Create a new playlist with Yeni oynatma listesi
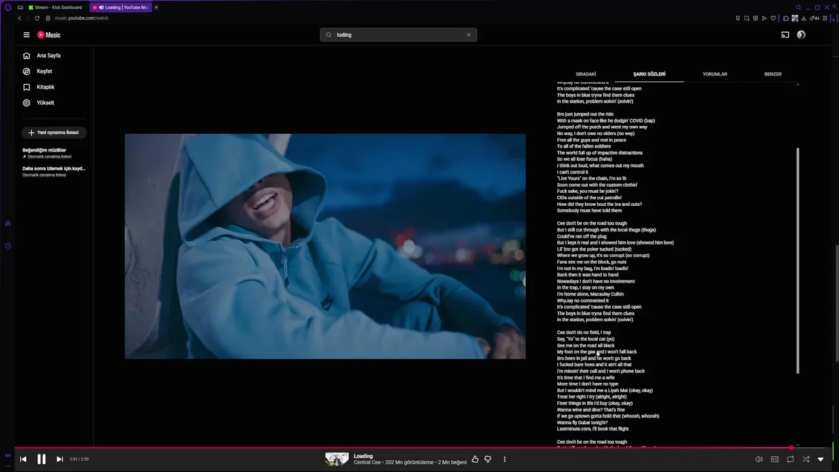 coord(54,132)
